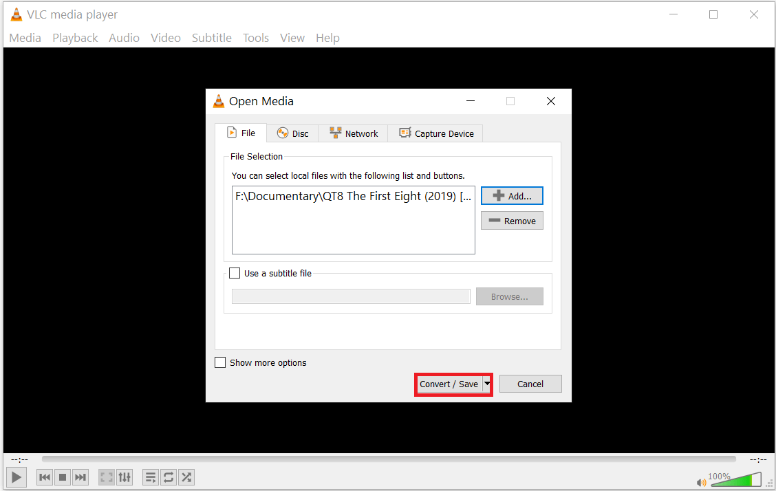Open the Tools menu
The image size is (776, 491).
[x=256, y=38]
